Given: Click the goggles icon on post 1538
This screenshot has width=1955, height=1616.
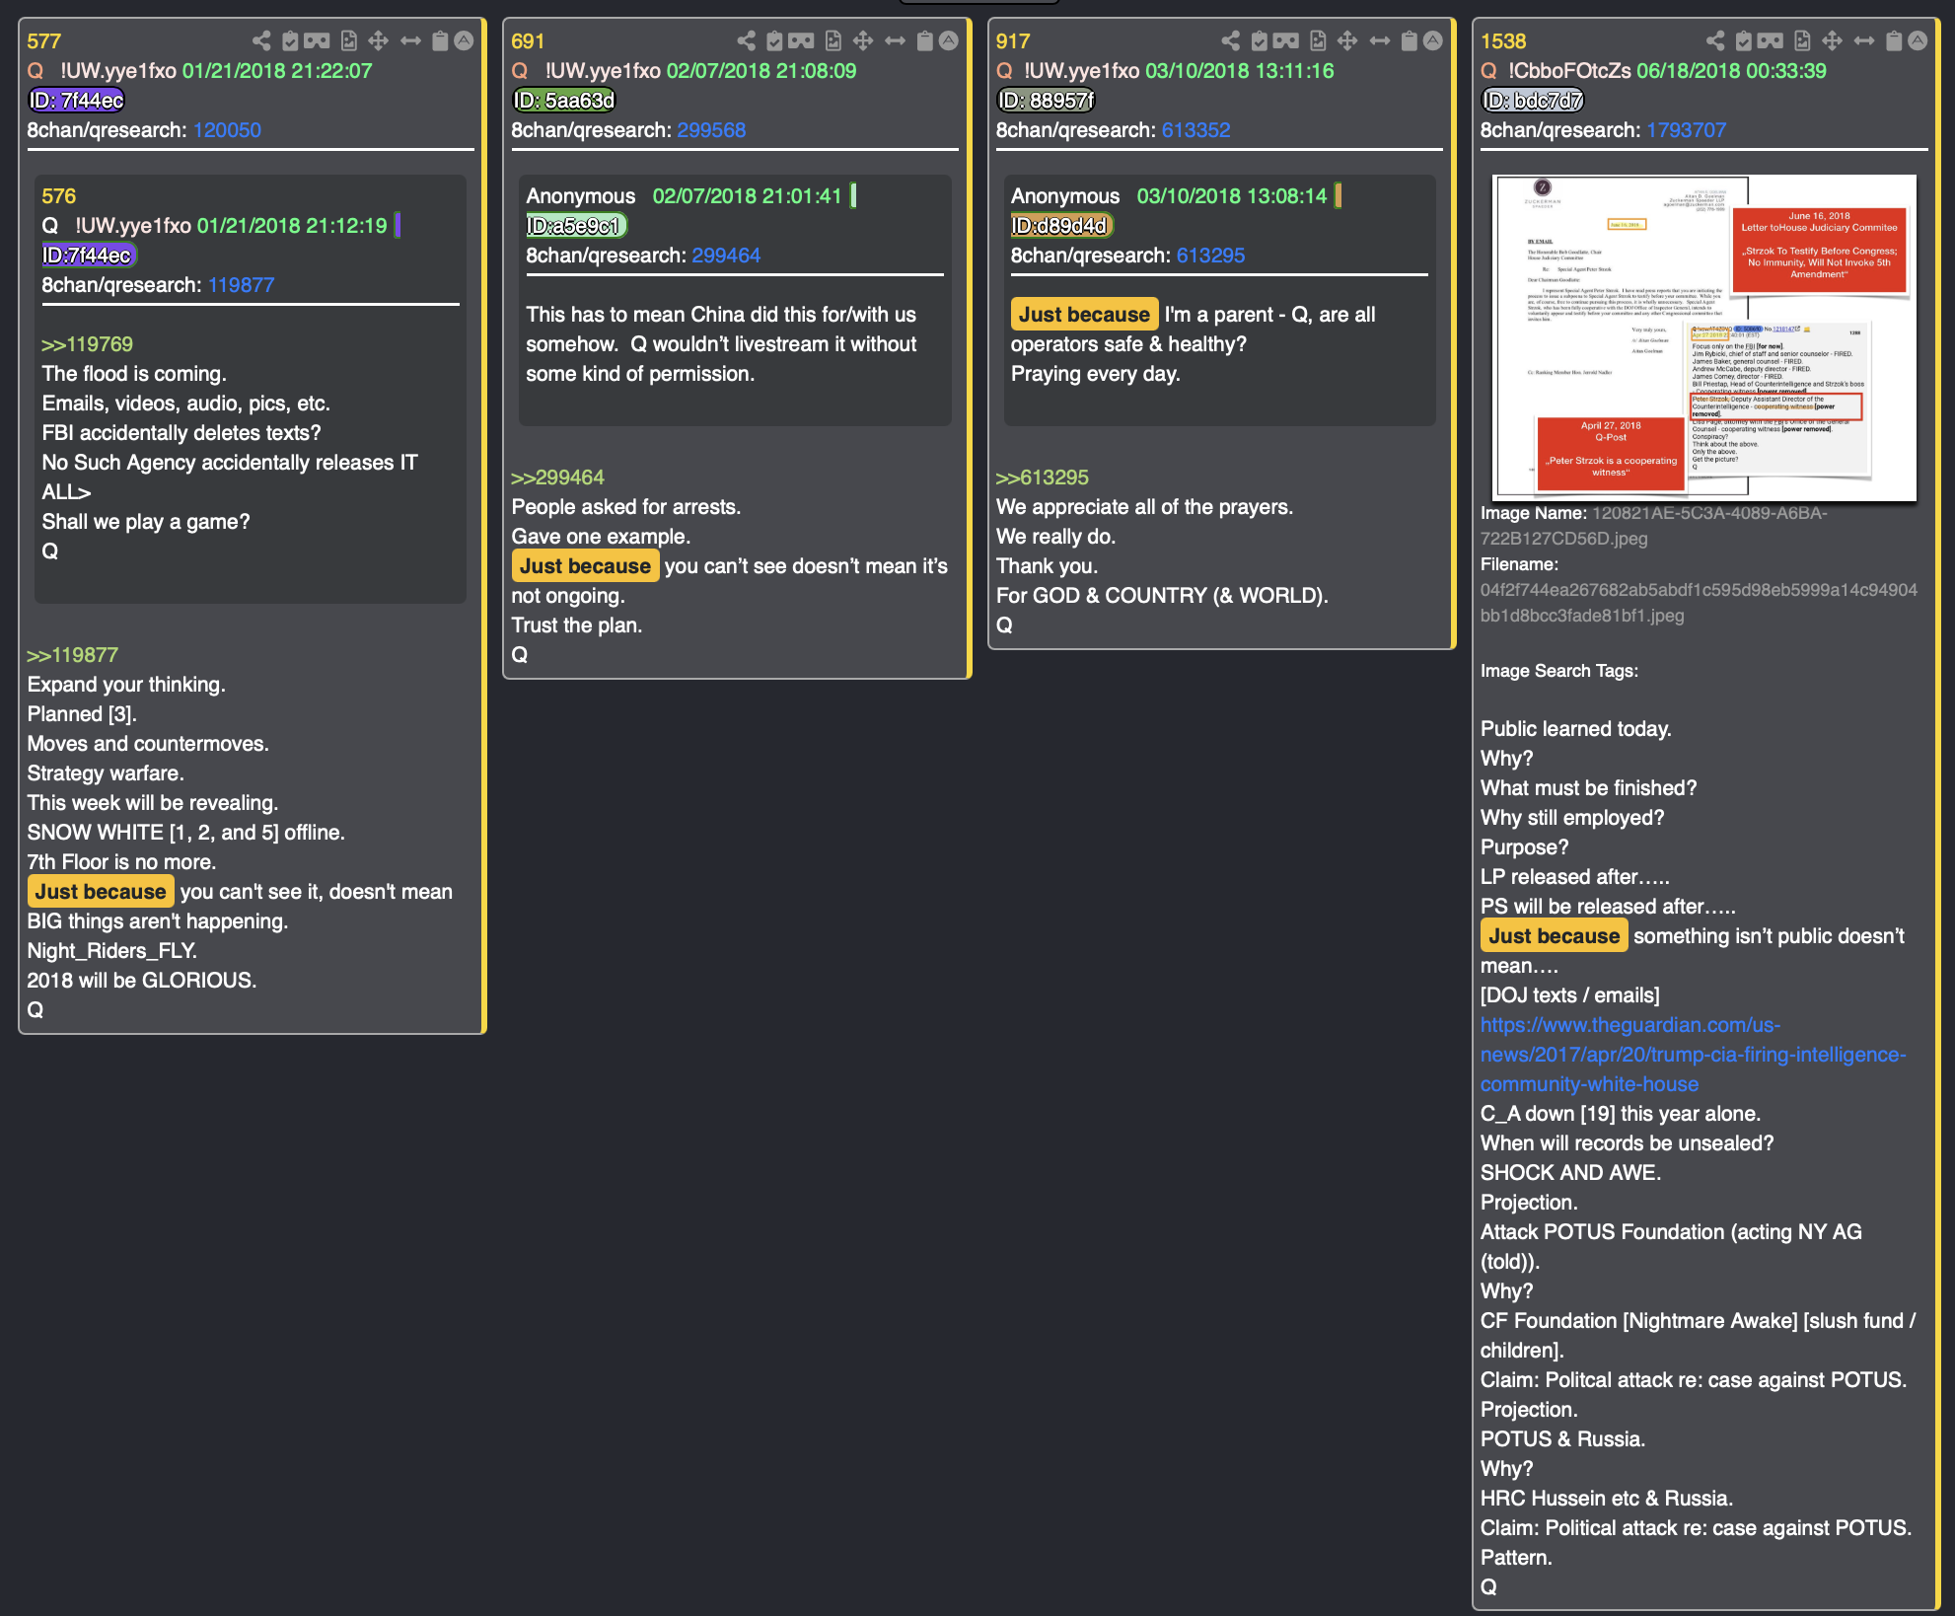Looking at the screenshot, I should [x=1771, y=40].
